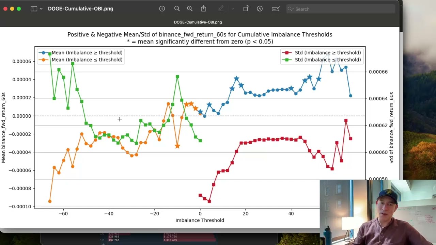Click the chart title about Cumulative Imbalance Thresholds

[200, 34]
